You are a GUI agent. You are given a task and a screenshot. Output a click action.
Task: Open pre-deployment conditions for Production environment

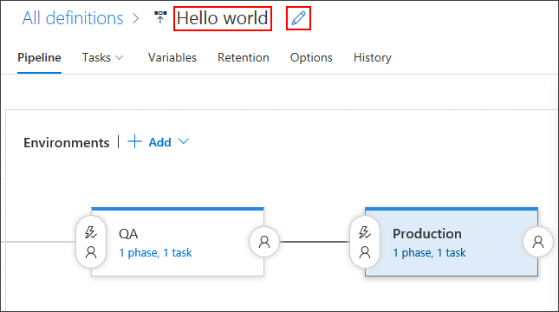[x=365, y=242]
